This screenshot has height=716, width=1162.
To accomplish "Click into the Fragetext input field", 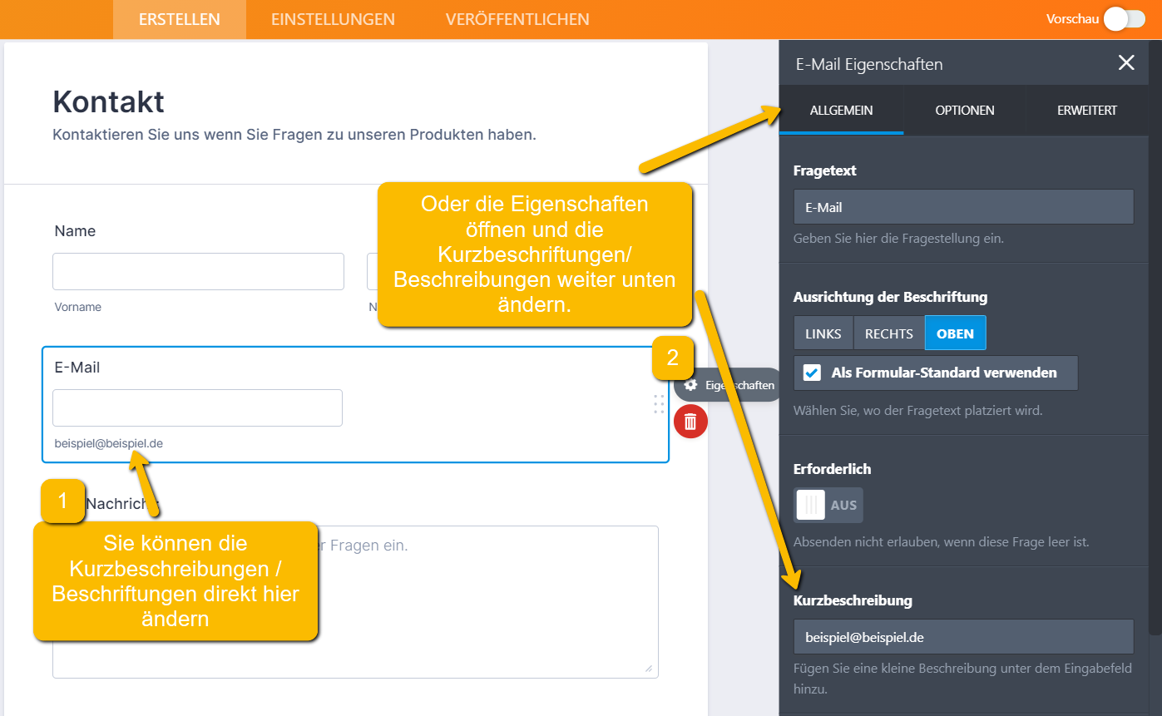I will (x=963, y=207).
